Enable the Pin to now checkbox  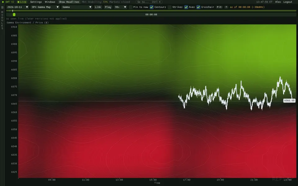(x=131, y=7)
